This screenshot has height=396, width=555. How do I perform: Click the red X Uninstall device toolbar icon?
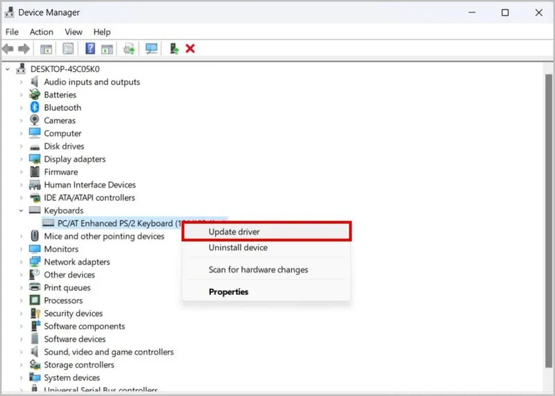[x=190, y=48]
